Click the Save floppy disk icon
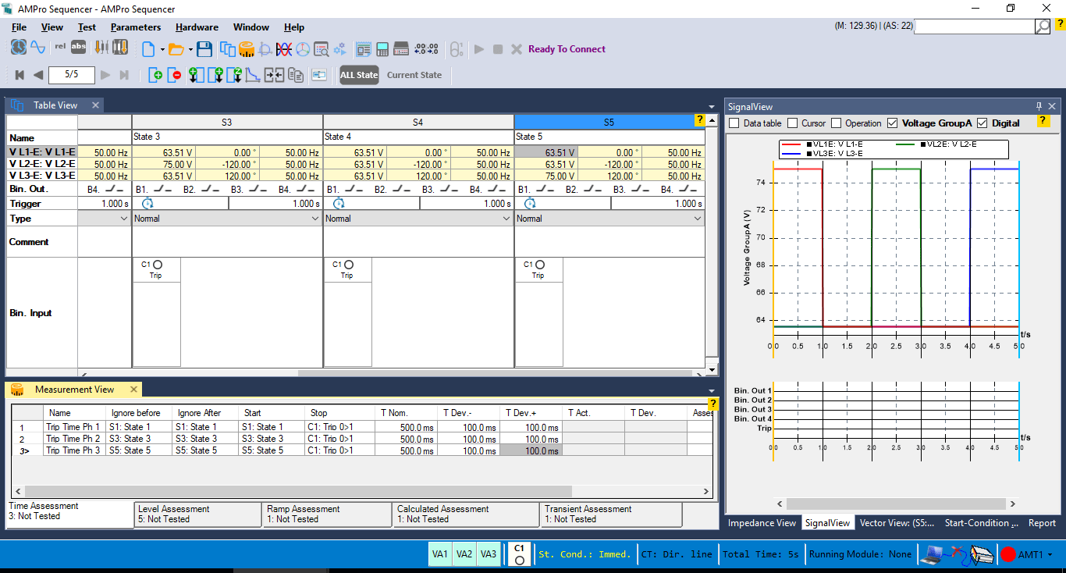This screenshot has height=573, width=1066. [204, 49]
